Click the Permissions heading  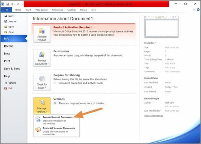click(x=61, y=51)
